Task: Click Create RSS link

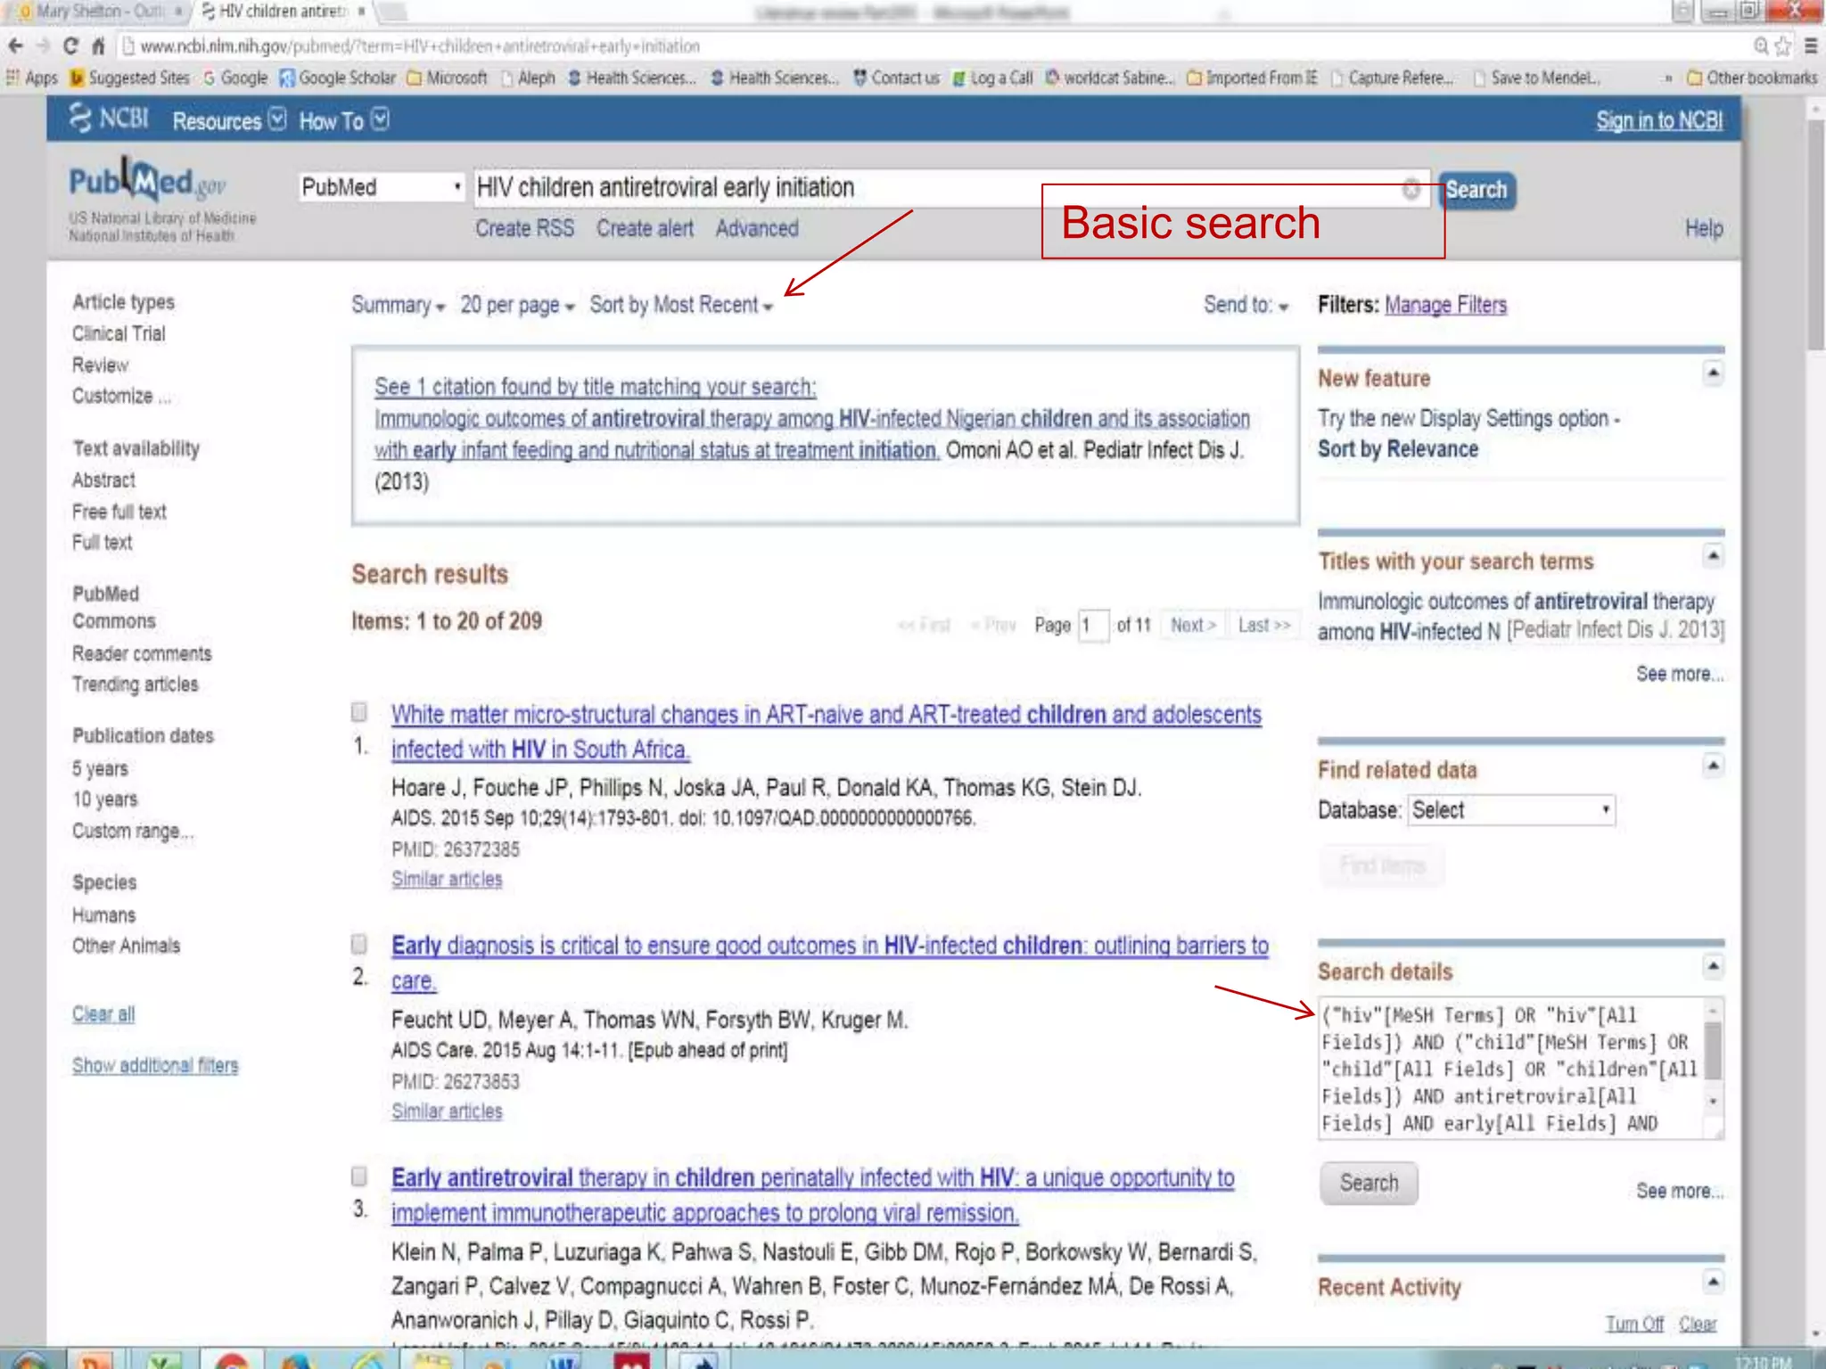Action: (524, 229)
